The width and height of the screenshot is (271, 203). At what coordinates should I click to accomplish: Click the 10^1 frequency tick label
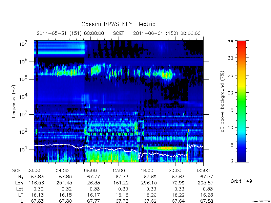[x=24, y=149]
